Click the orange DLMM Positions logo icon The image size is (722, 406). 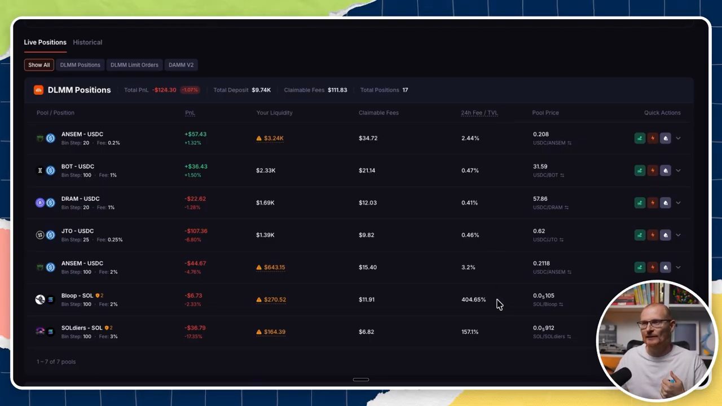click(x=38, y=90)
